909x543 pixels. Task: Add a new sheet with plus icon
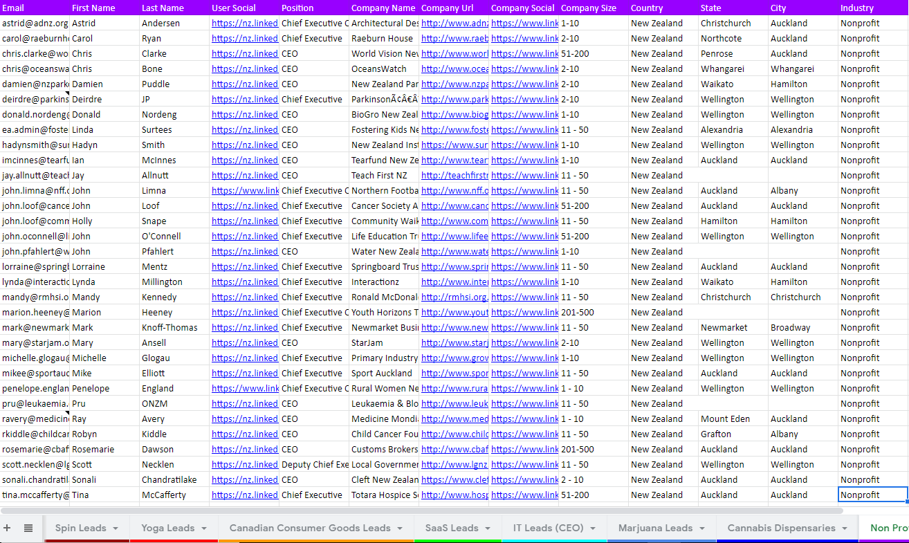tap(7, 528)
